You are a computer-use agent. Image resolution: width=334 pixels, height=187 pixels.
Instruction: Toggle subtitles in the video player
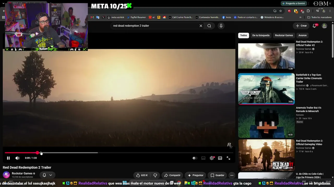pos(203,158)
